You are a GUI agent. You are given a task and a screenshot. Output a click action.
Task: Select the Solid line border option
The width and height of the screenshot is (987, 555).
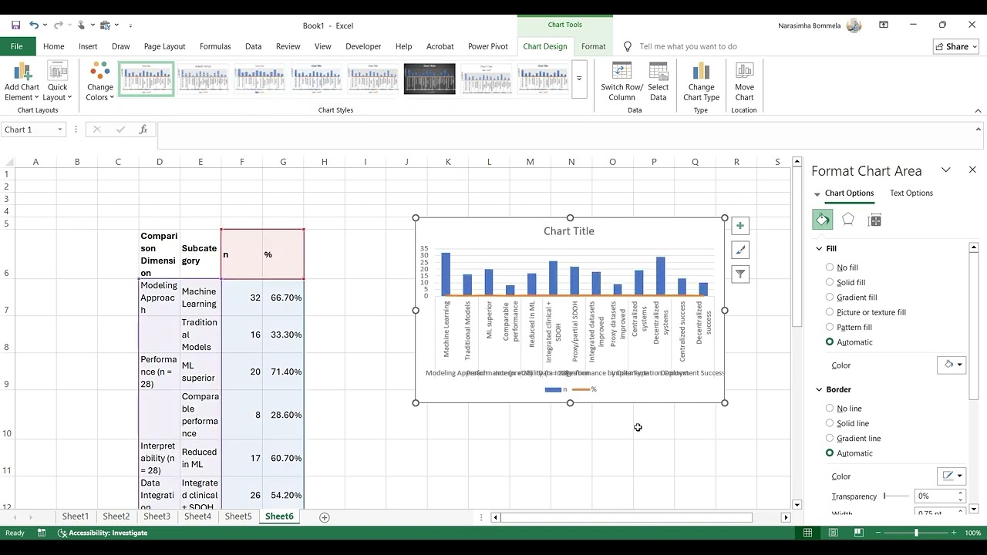pyautogui.click(x=830, y=423)
